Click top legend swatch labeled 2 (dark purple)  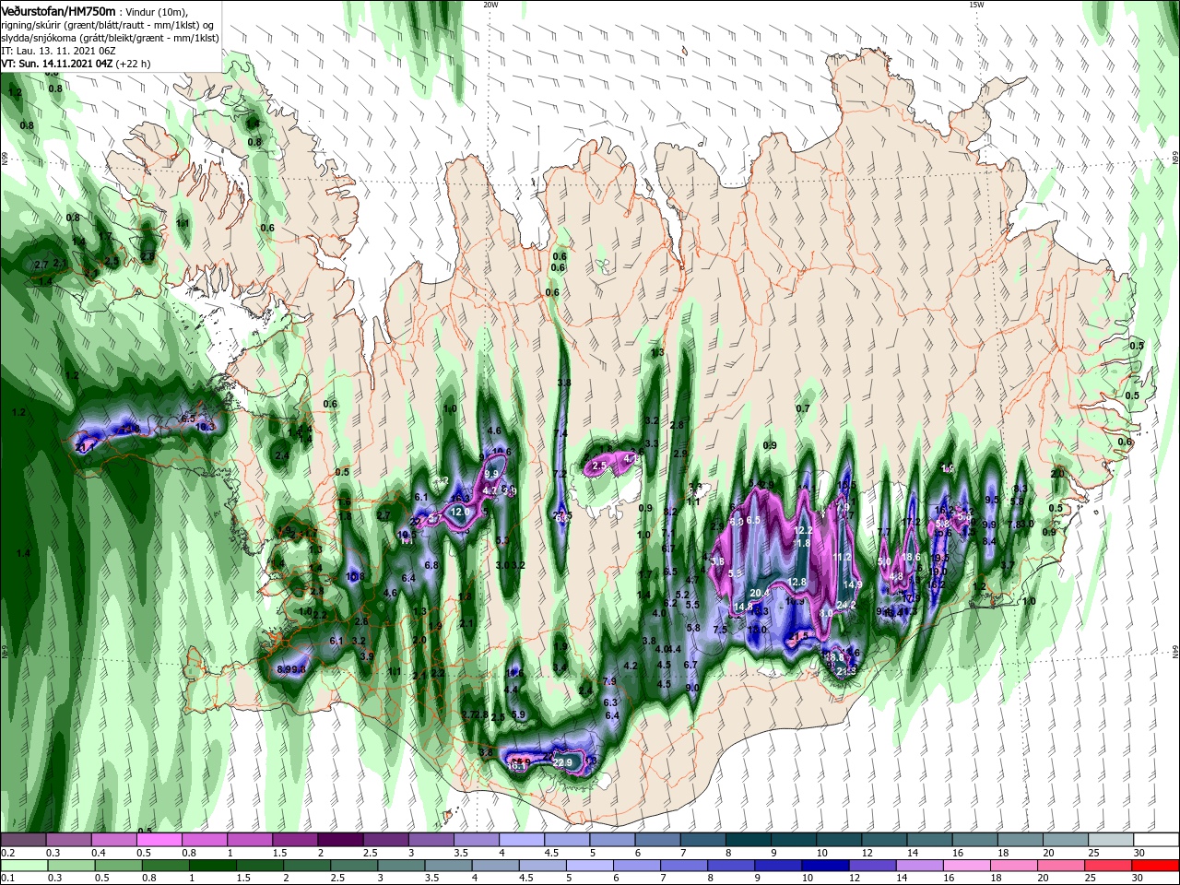(339, 840)
